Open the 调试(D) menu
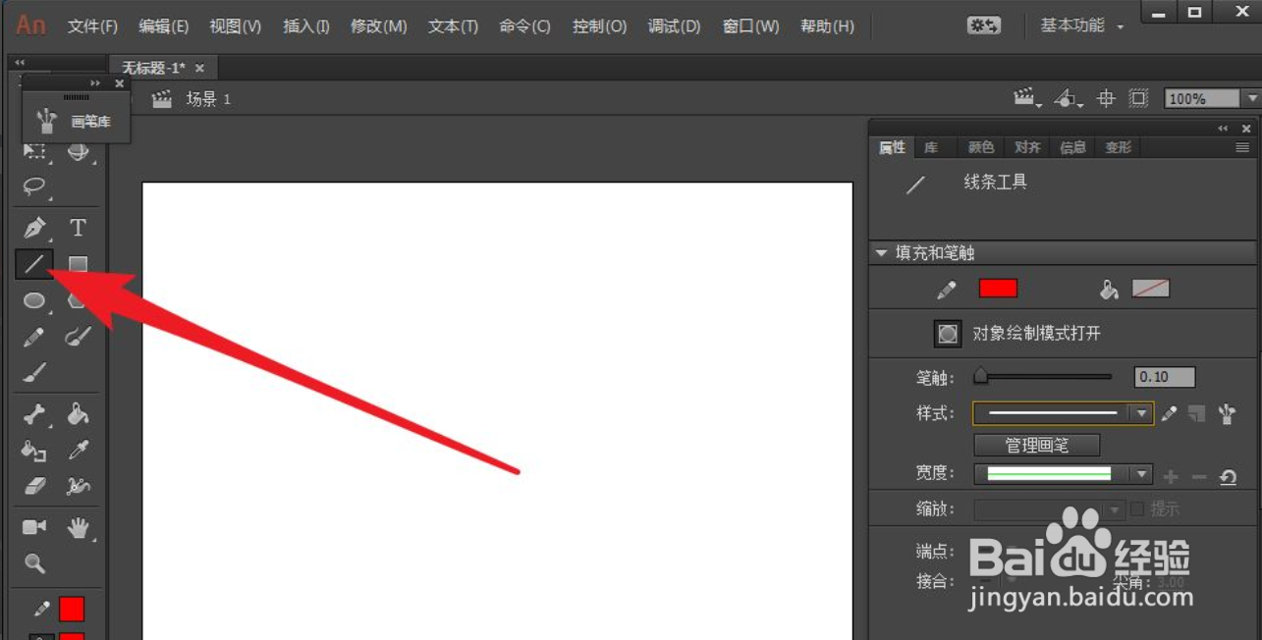 [x=674, y=27]
